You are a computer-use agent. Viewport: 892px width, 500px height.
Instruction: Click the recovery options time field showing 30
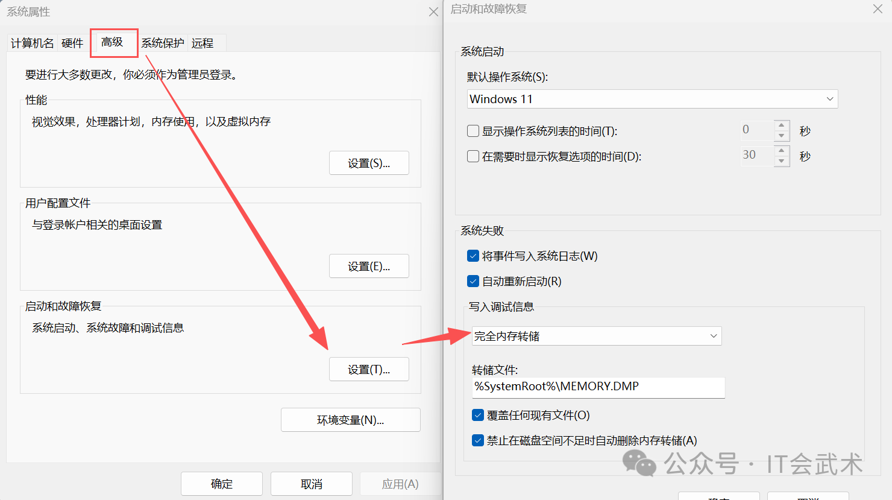pos(757,156)
